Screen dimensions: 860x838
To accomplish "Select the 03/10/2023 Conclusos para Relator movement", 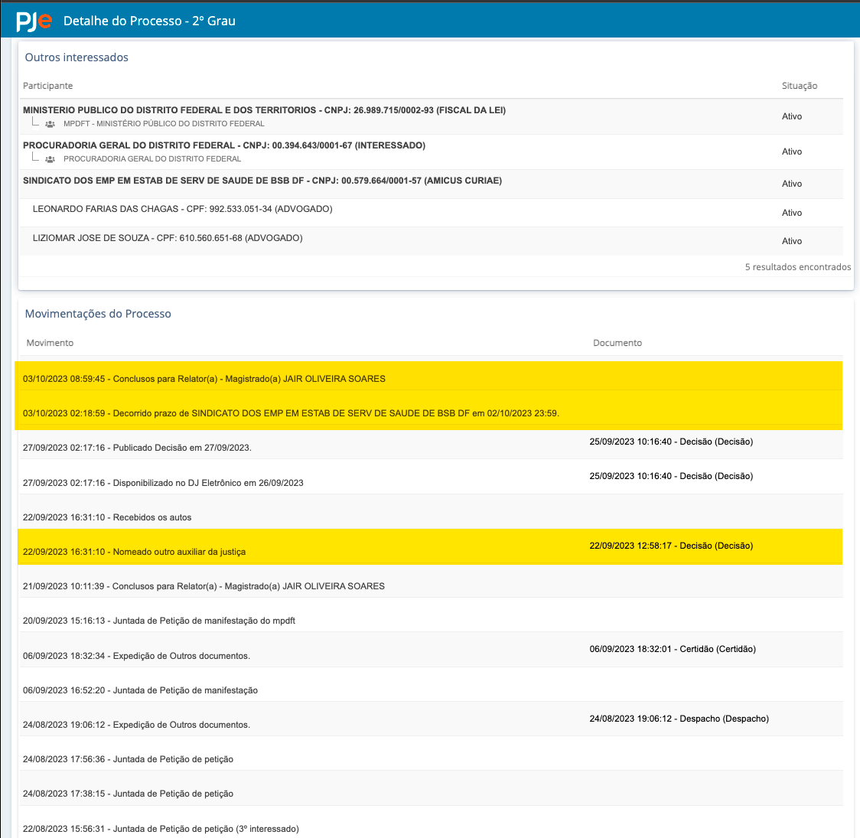I will coord(204,379).
